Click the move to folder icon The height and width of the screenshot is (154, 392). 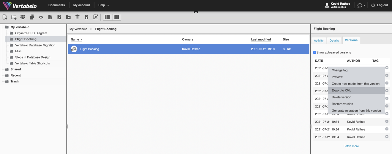(x=68, y=17)
